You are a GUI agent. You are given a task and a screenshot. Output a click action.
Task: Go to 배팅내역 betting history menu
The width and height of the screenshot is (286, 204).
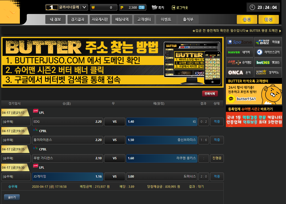122,20
